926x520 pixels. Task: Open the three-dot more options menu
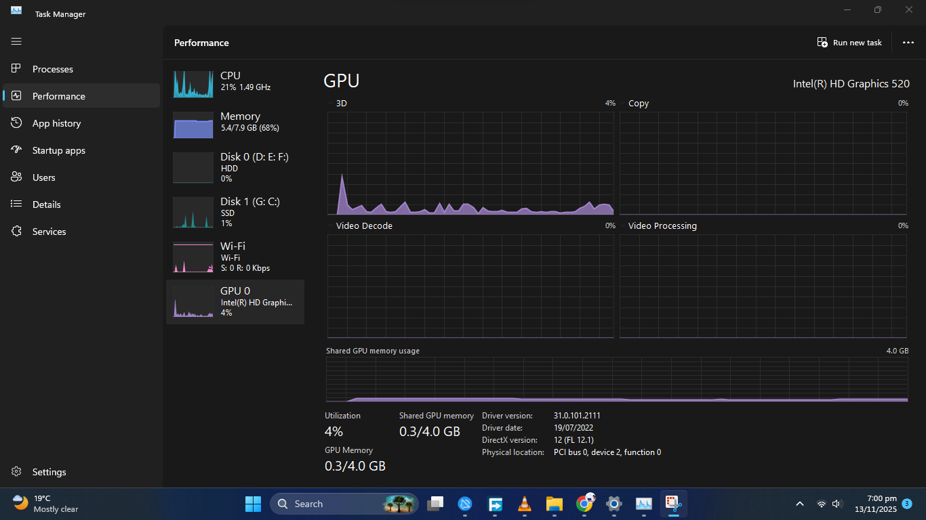point(908,43)
